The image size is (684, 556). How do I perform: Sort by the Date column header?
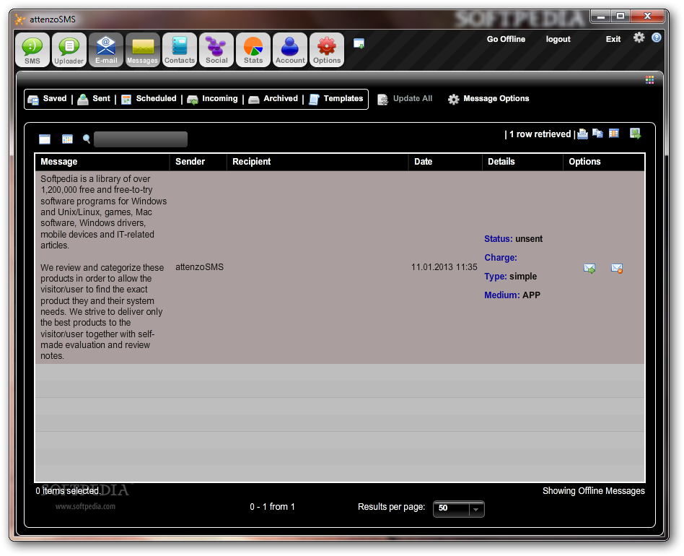[445, 162]
